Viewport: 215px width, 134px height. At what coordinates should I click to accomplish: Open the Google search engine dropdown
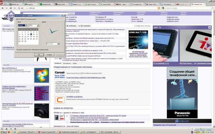coord(163,8)
